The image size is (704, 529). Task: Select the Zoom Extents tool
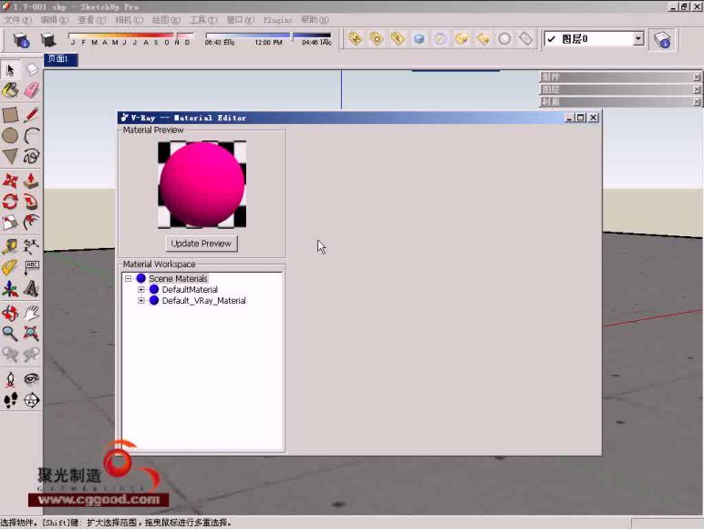(31, 333)
